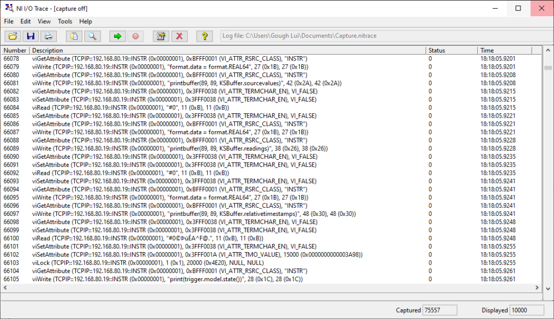
Task: Click the Time column header
Action: pos(505,50)
